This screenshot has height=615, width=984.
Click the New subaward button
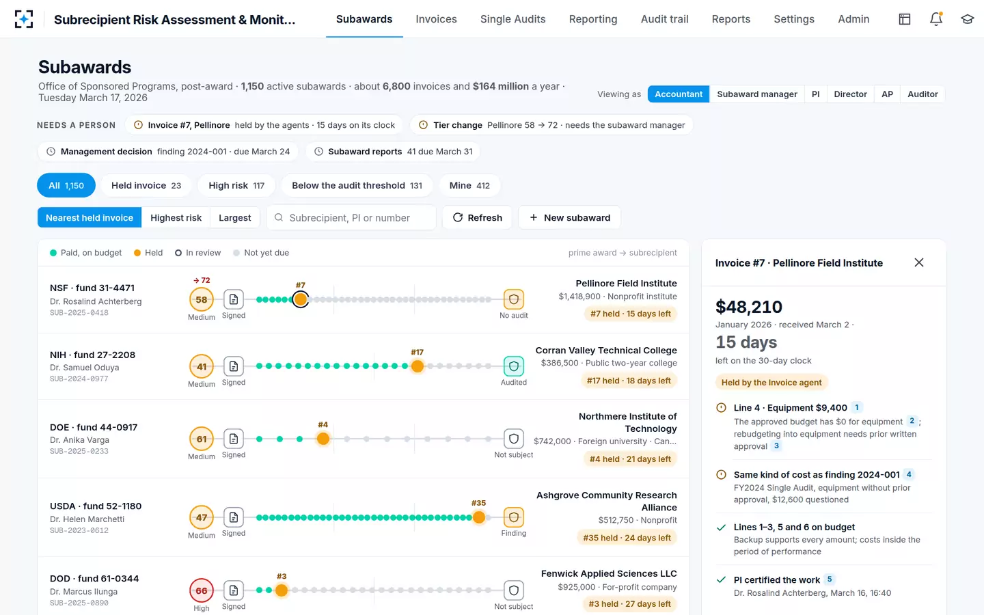[570, 218]
